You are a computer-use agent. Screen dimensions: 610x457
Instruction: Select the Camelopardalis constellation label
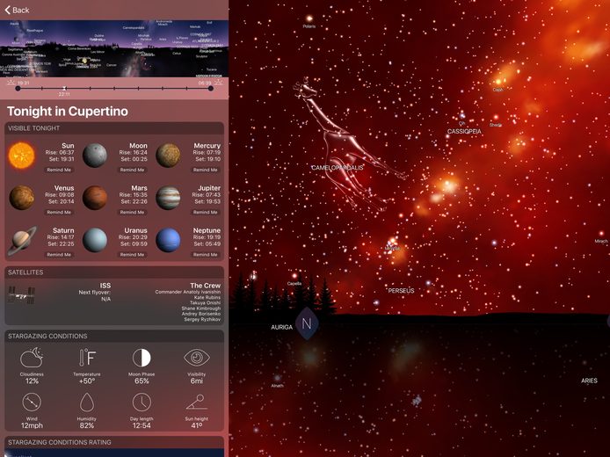pos(338,168)
